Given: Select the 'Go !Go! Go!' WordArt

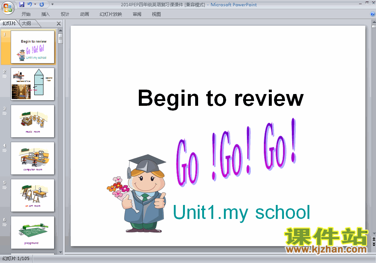Looking at the screenshot, I should pos(236,152).
